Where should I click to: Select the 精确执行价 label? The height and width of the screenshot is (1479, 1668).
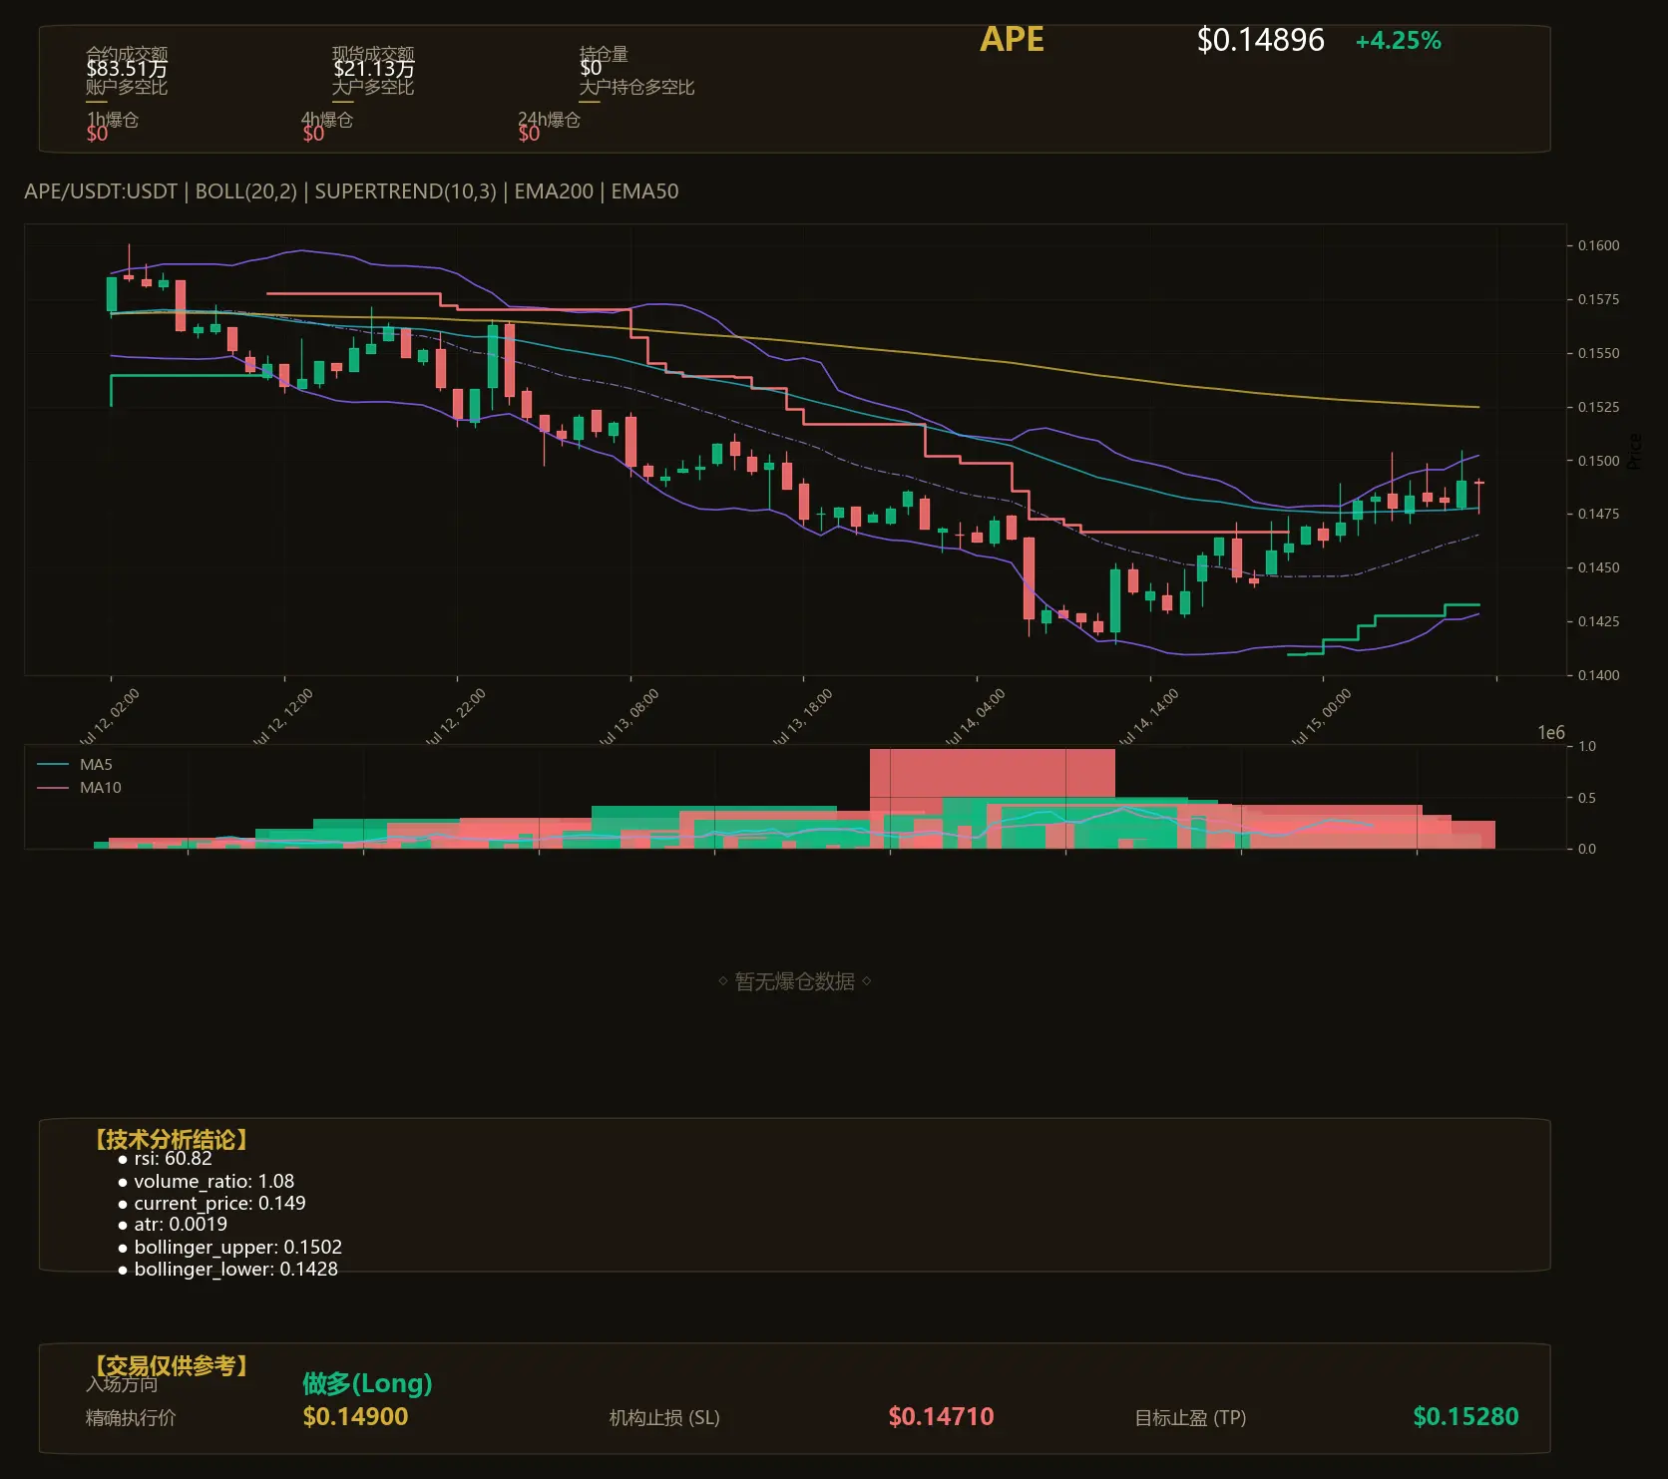pos(131,1418)
